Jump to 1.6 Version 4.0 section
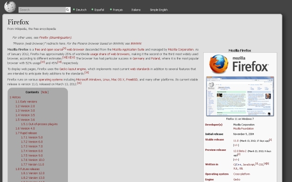This screenshot has width=292, height=182. tap(25, 128)
